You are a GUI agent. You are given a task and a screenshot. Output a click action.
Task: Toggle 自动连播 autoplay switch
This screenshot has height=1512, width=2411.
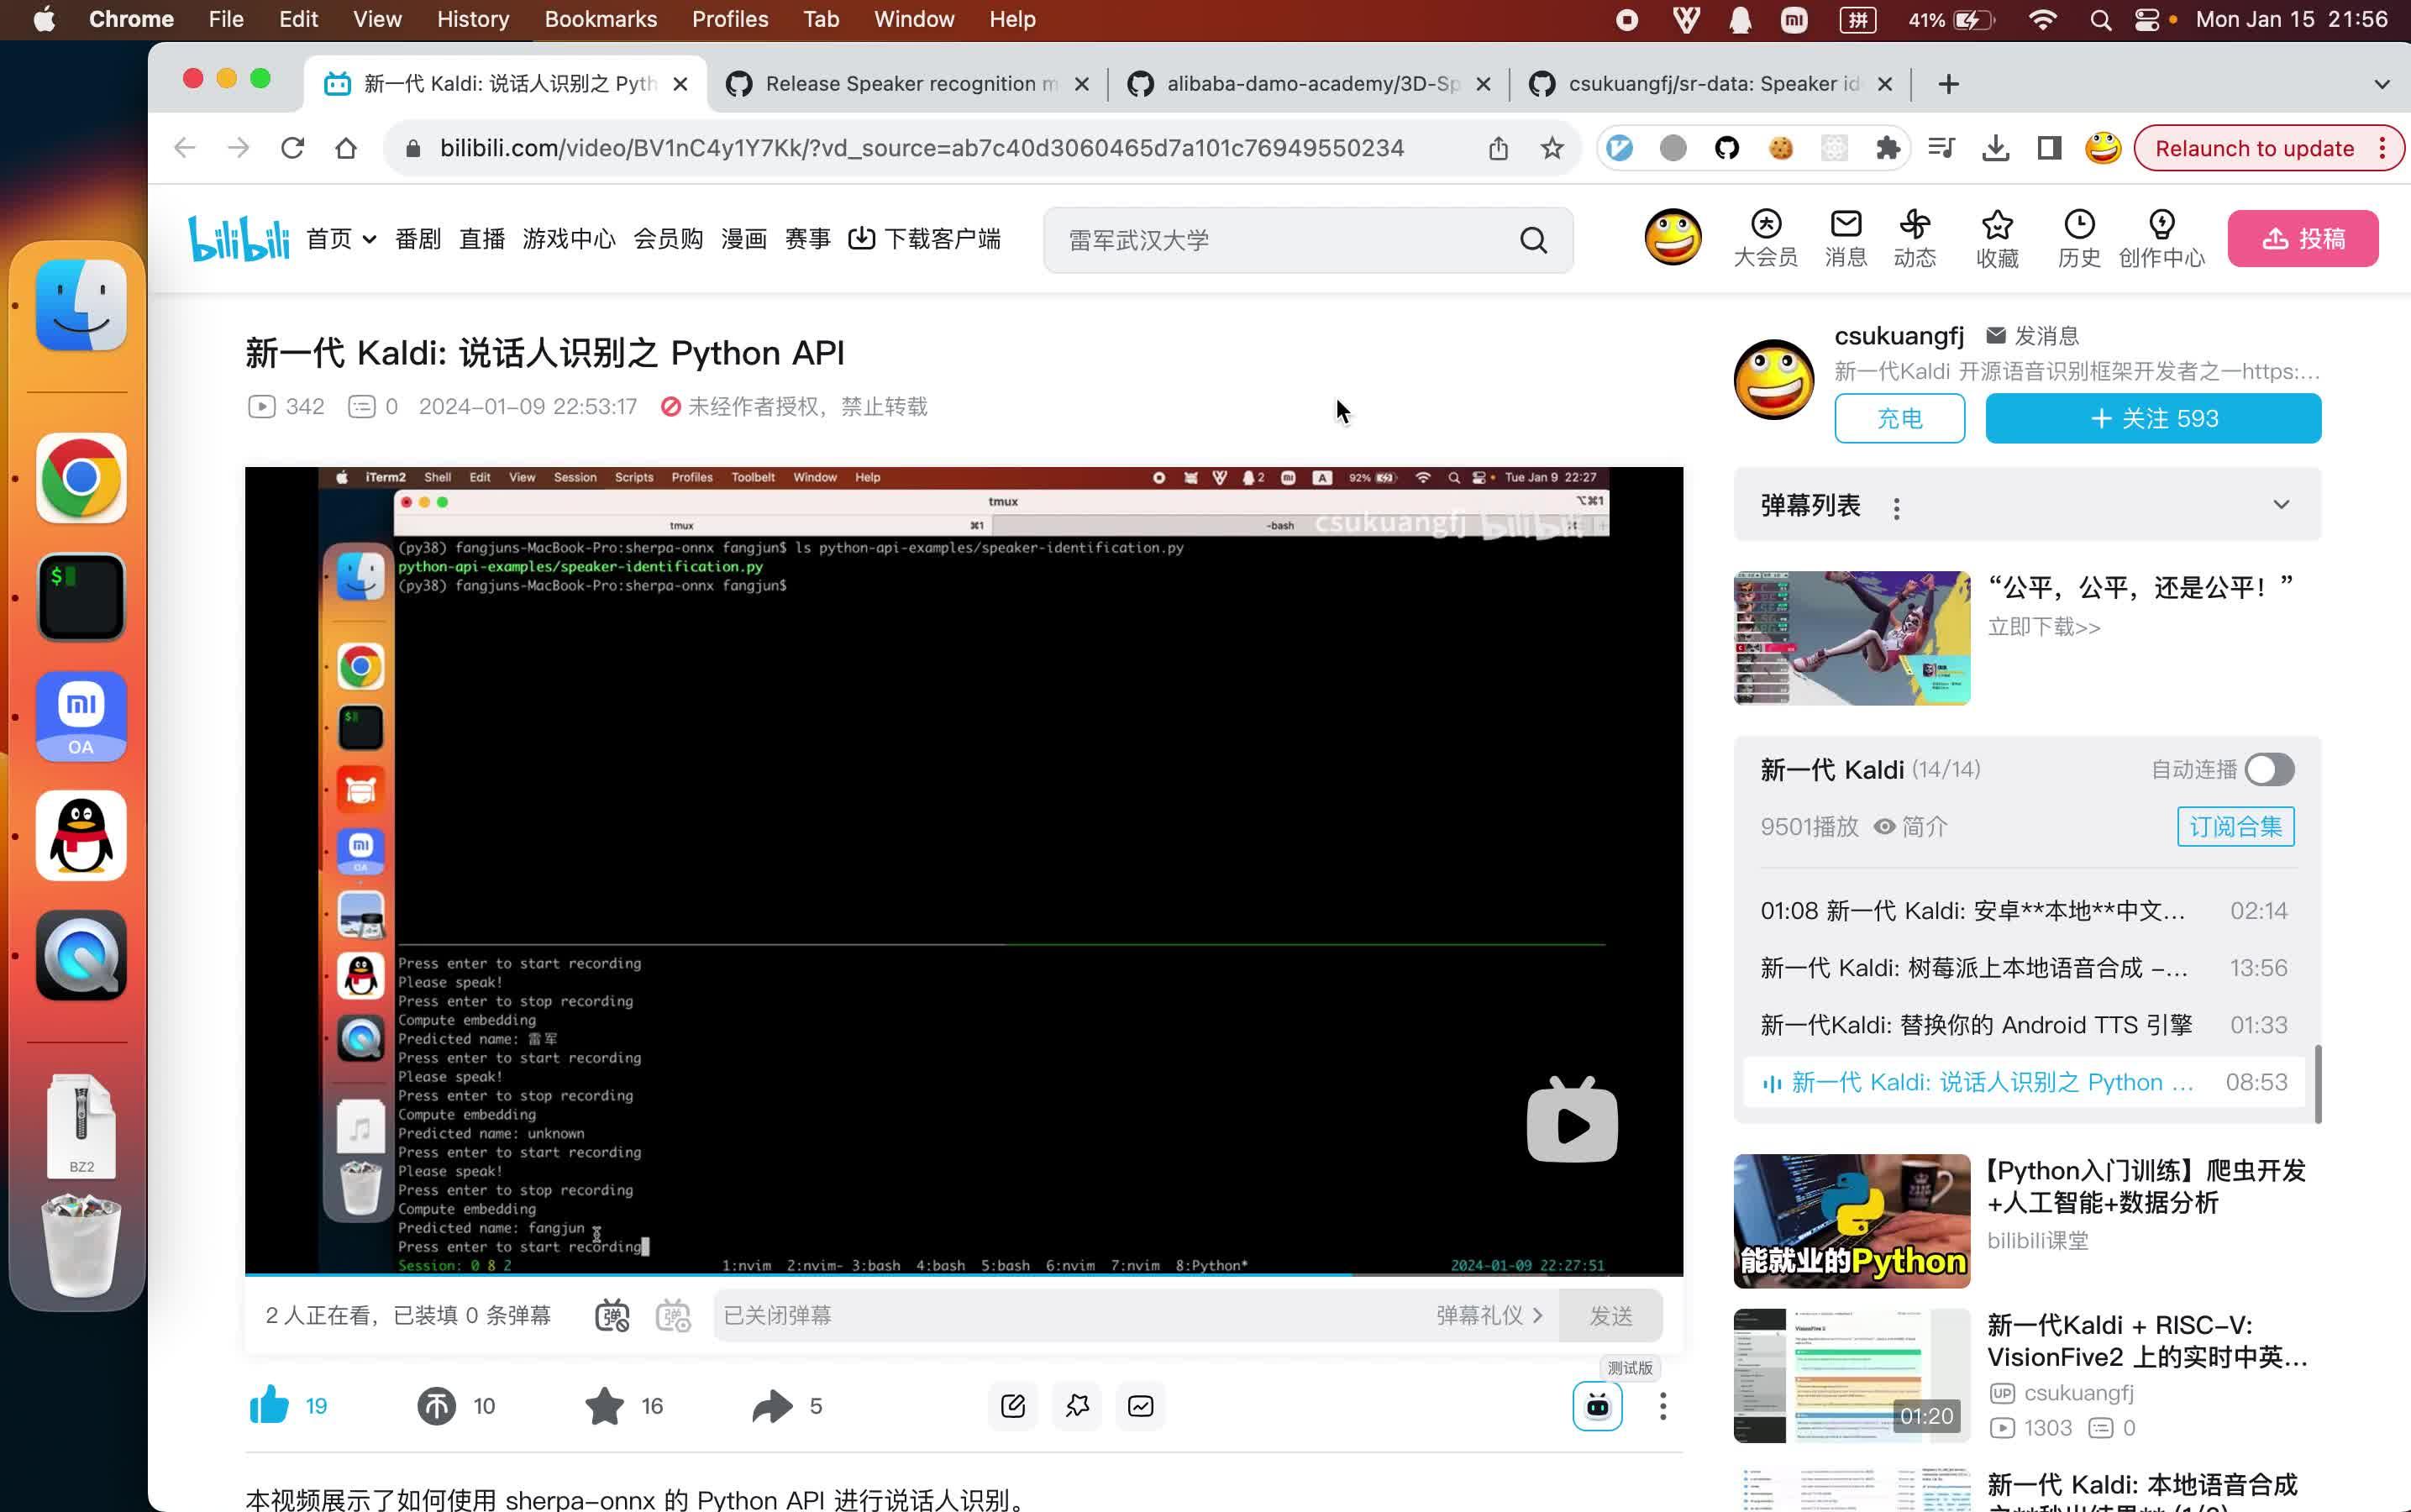coord(2268,769)
